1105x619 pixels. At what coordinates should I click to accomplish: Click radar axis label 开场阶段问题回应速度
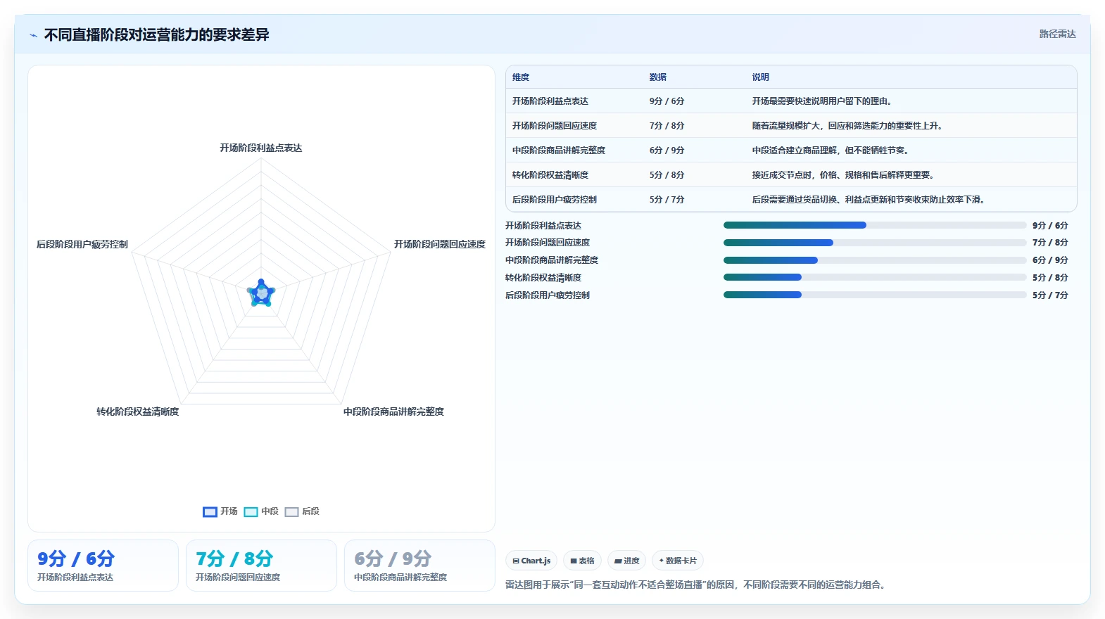[440, 244]
